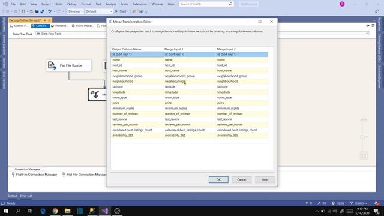
Task: Open the Properties side panel tab
Action: tap(380, 25)
